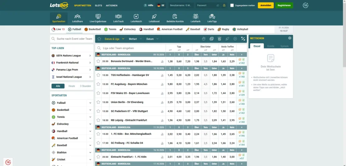The image size is (346, 166).
Task: Star the 1. FC Köln - Bor. Mönchengladbach match
Action: [98, 134]
